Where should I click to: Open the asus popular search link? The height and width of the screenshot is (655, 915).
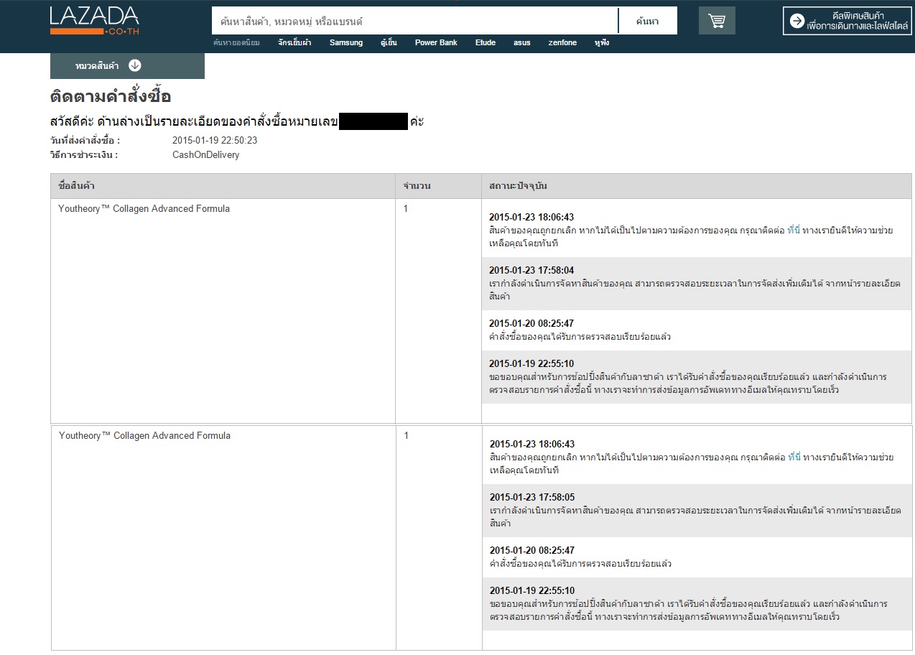[x=522, y=43]
